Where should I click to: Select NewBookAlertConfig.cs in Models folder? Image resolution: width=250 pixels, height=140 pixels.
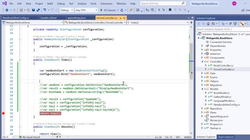coord(227,105)
